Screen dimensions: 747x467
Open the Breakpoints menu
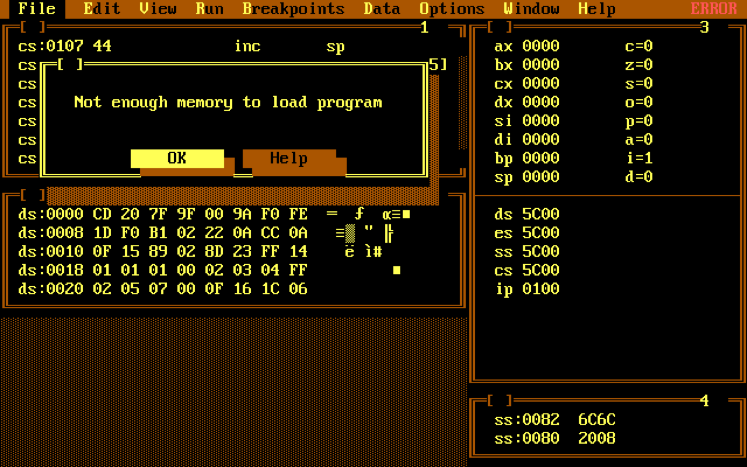(x=294, y=9)
